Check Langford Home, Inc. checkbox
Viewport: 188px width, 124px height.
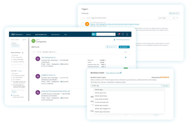[34, 75]
